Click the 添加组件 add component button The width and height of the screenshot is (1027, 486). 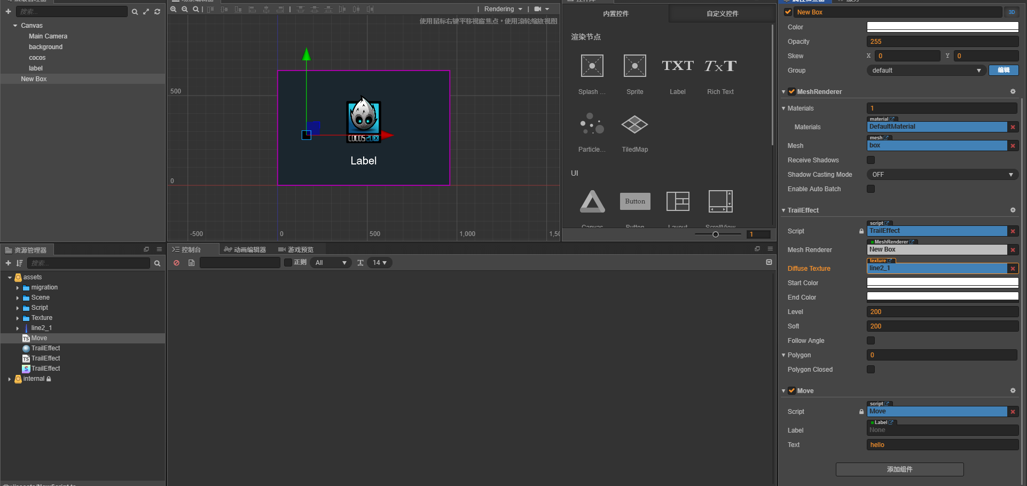click(x=899, y=469)
